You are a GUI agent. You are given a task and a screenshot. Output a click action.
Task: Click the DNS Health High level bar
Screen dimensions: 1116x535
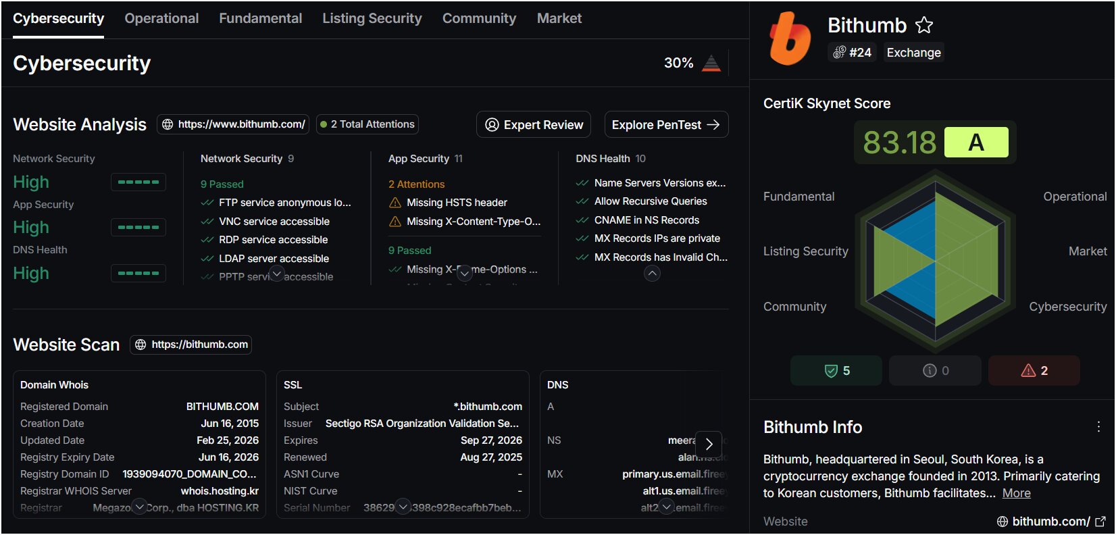coord(138,274)
